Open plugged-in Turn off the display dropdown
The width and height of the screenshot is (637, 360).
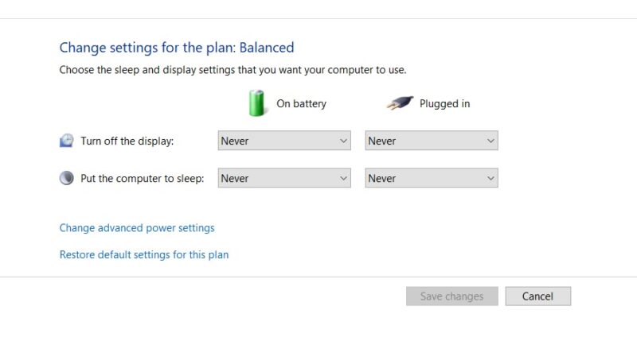coord(431,141)
